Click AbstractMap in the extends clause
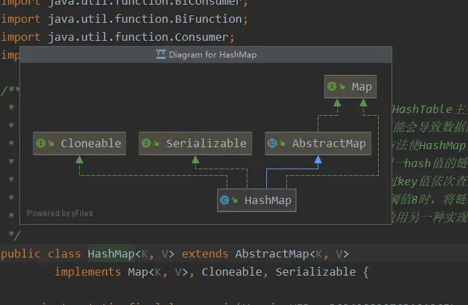The image size is (468, 305). point(272,253)
